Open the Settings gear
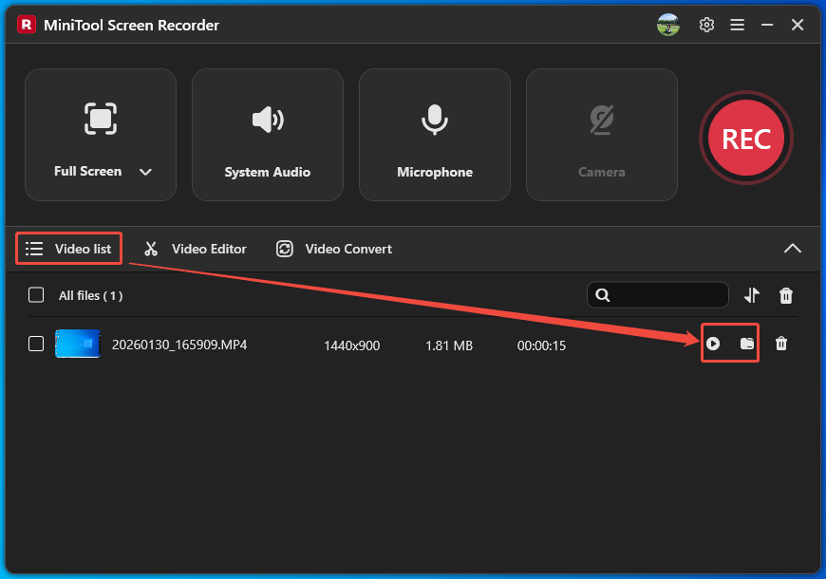Image resolution: width=826 pixels, height=579 pixels. (x=706, y=25)
